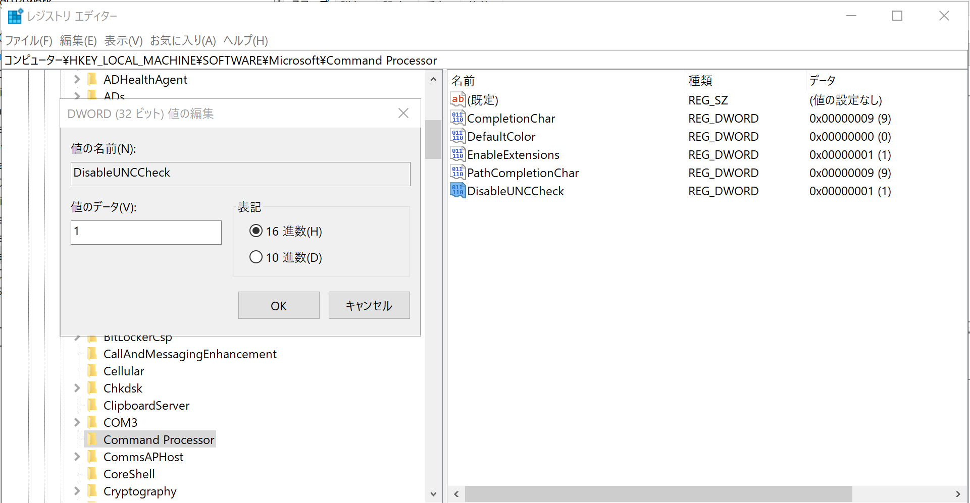Click the DefaultColor DWORD icon

[457, 136]
